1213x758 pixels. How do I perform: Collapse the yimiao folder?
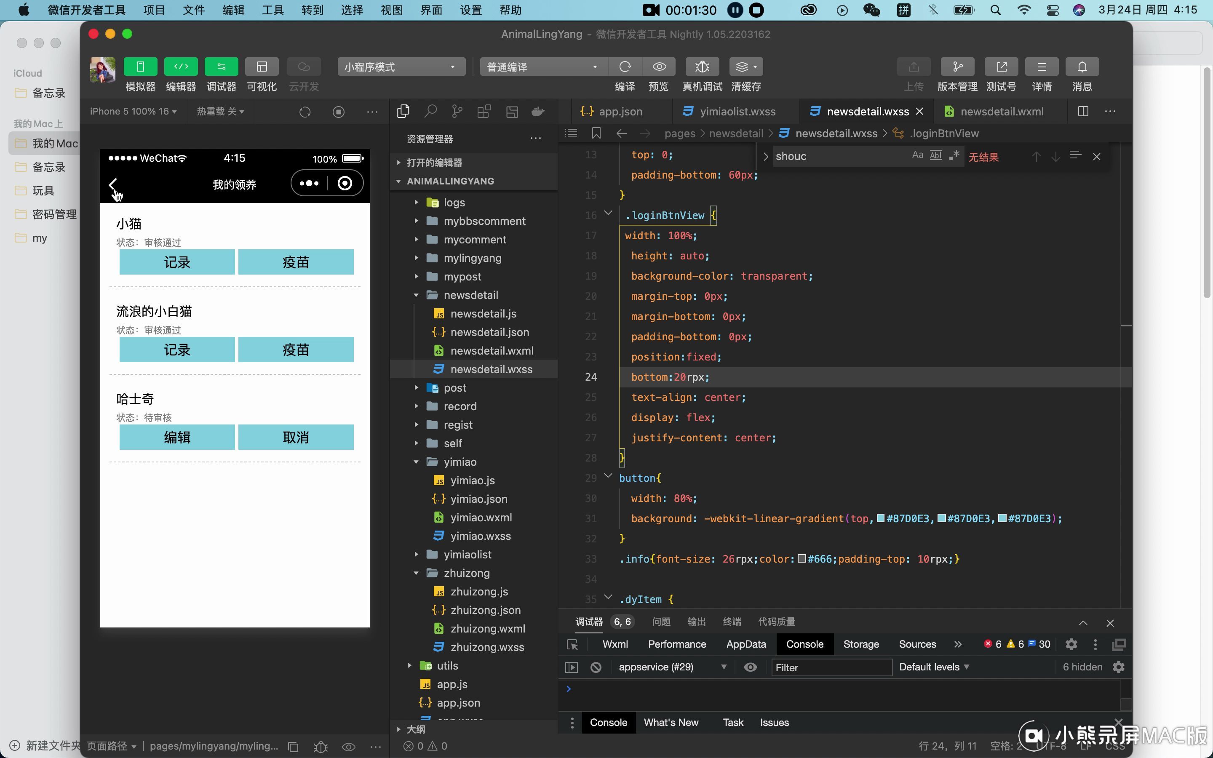459,462
